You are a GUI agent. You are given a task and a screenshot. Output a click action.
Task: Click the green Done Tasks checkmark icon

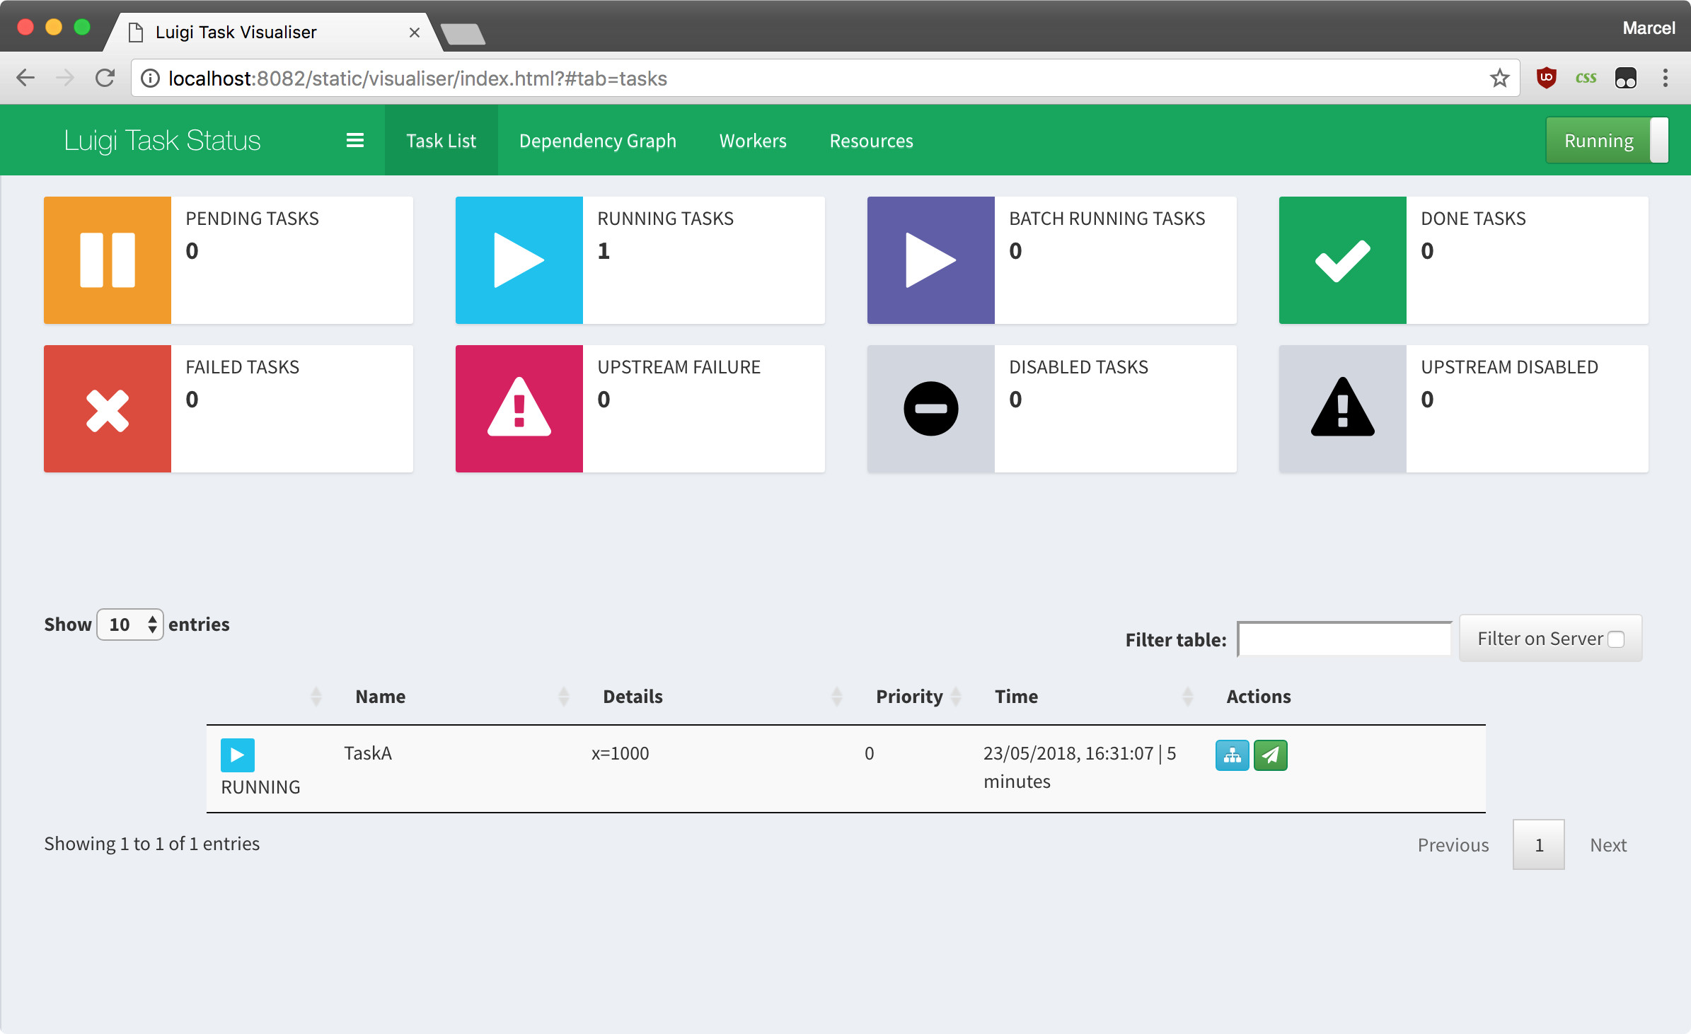tap(1343, 260)
